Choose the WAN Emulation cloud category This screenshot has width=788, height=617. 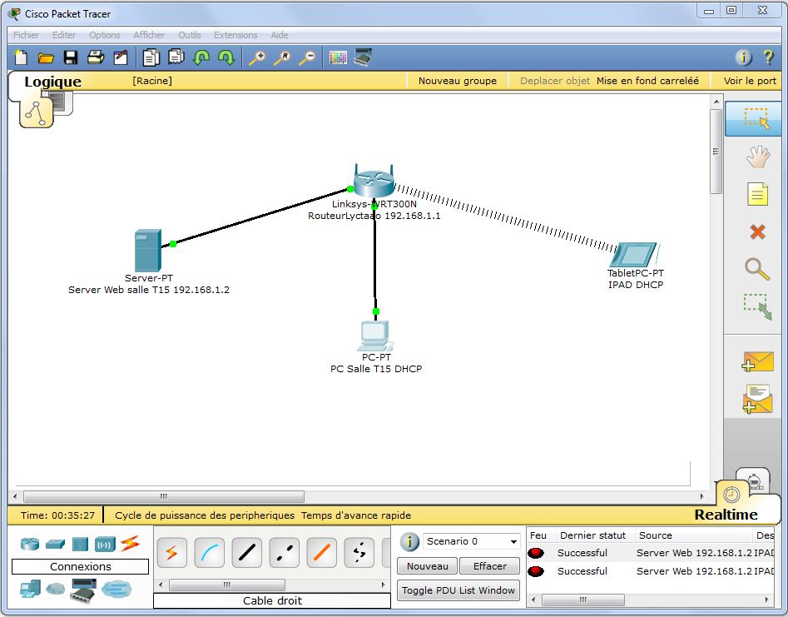[55, 589]
